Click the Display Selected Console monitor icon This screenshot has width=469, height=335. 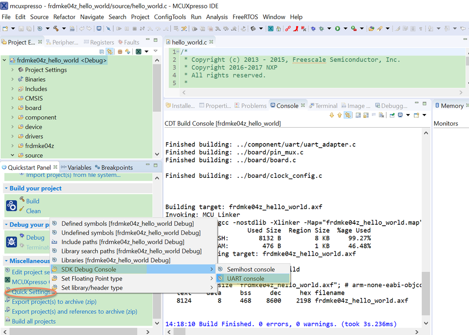(x=400, y=115)
